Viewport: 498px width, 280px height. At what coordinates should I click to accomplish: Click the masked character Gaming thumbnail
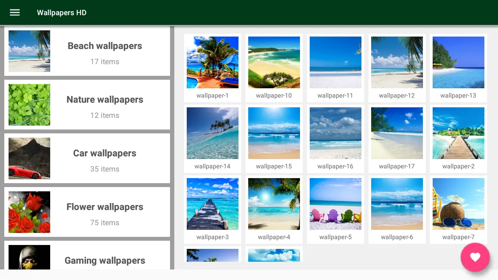tap(29, 257)
